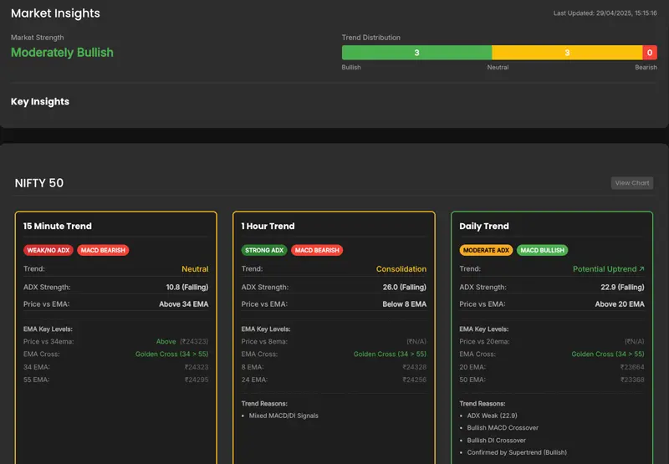The width and height of the screenshot is (669, 464).
Task: Click the Market Insights heading
Action: 55,13
